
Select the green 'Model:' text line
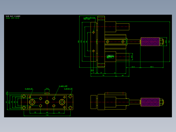(13, 18)
